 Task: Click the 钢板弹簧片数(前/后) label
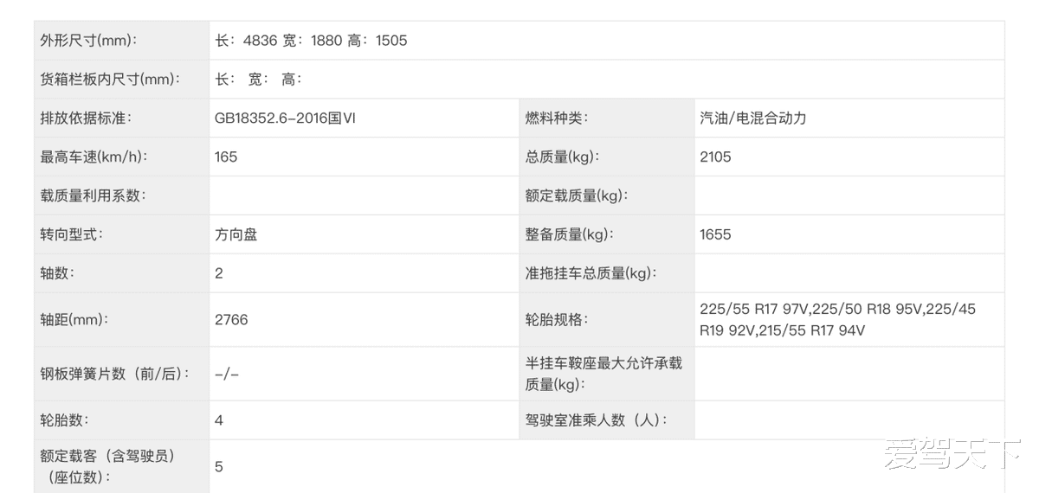point(113,374)
